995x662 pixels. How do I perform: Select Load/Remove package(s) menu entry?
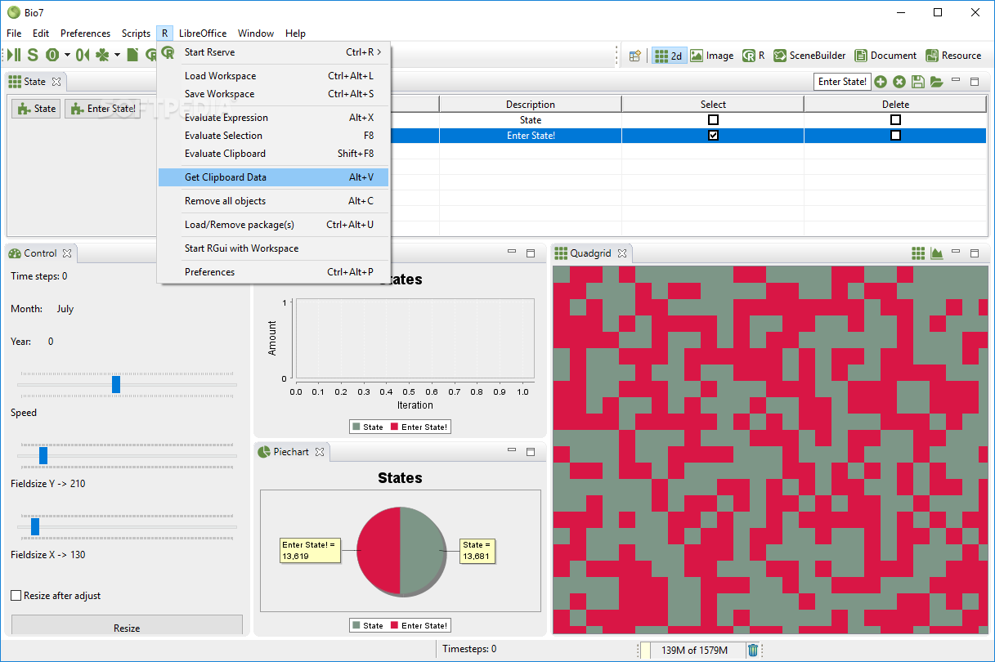coord(274,225)
